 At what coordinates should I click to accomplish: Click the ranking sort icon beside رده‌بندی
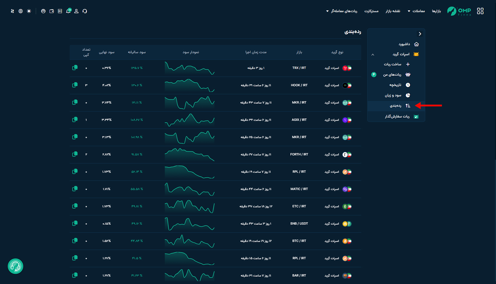[x=408, y=106]
